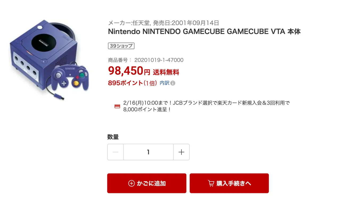Open the 内訳 points breakdown link
The height and width of the screenshot is (201, 341).
pyautogui.click(x=164, y=83)
